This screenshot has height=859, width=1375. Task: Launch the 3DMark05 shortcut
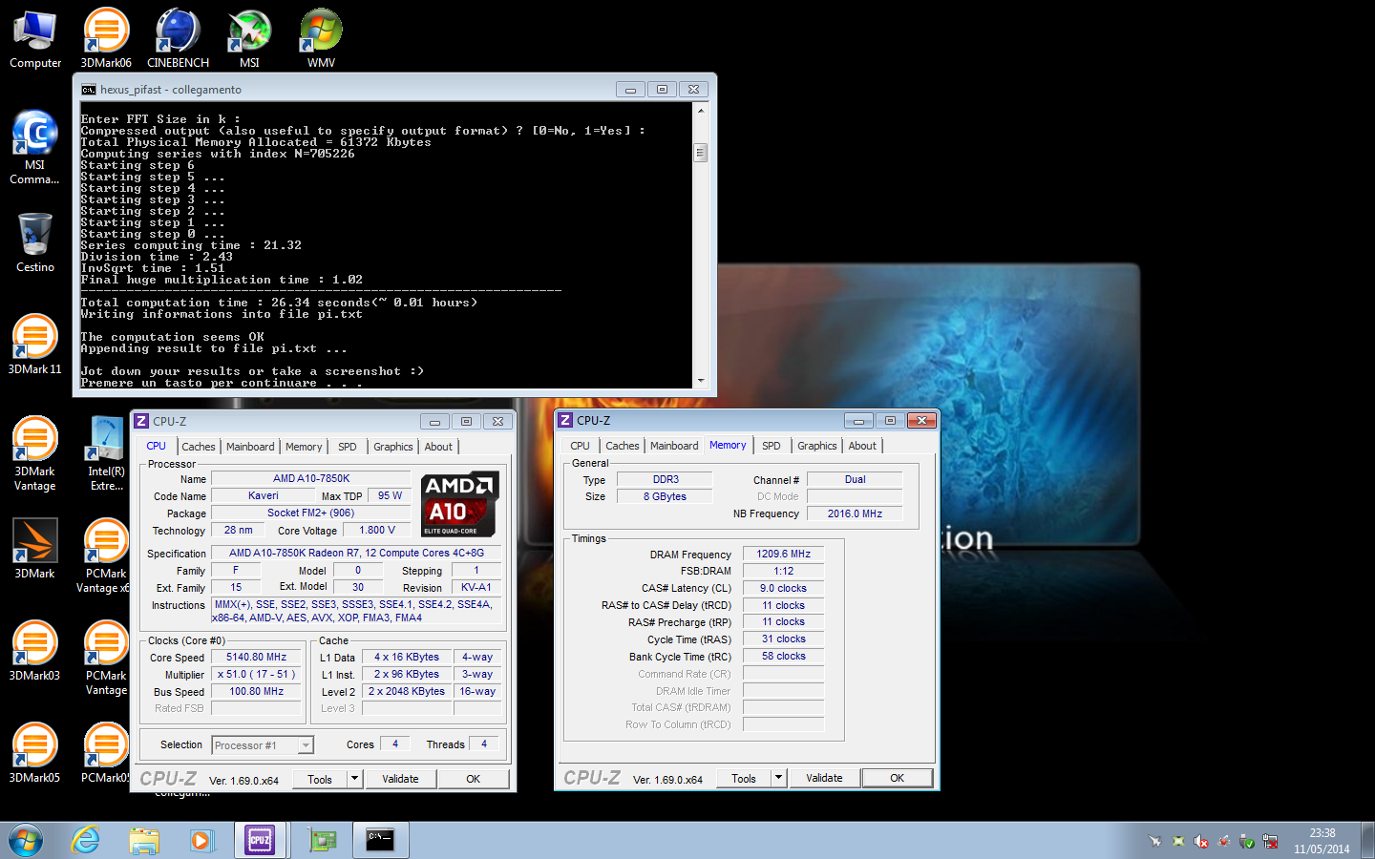(x=35, y=753)
